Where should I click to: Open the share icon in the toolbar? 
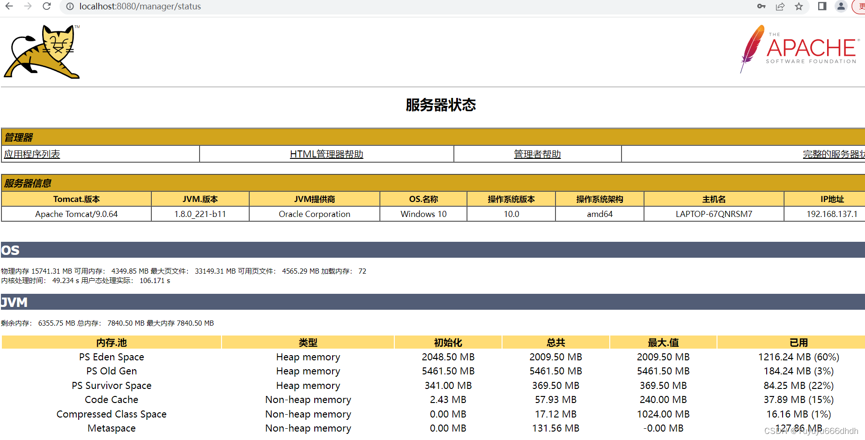click(x=780, y=7)
